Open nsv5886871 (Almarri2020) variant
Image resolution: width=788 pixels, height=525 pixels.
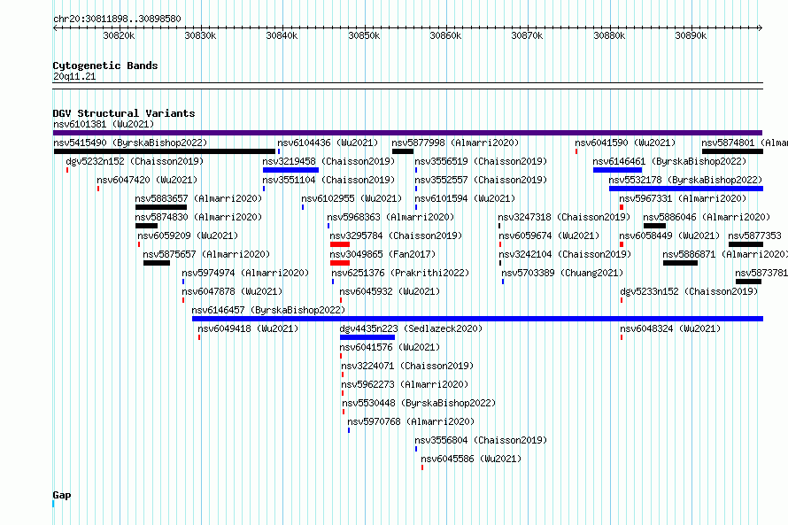725,254
